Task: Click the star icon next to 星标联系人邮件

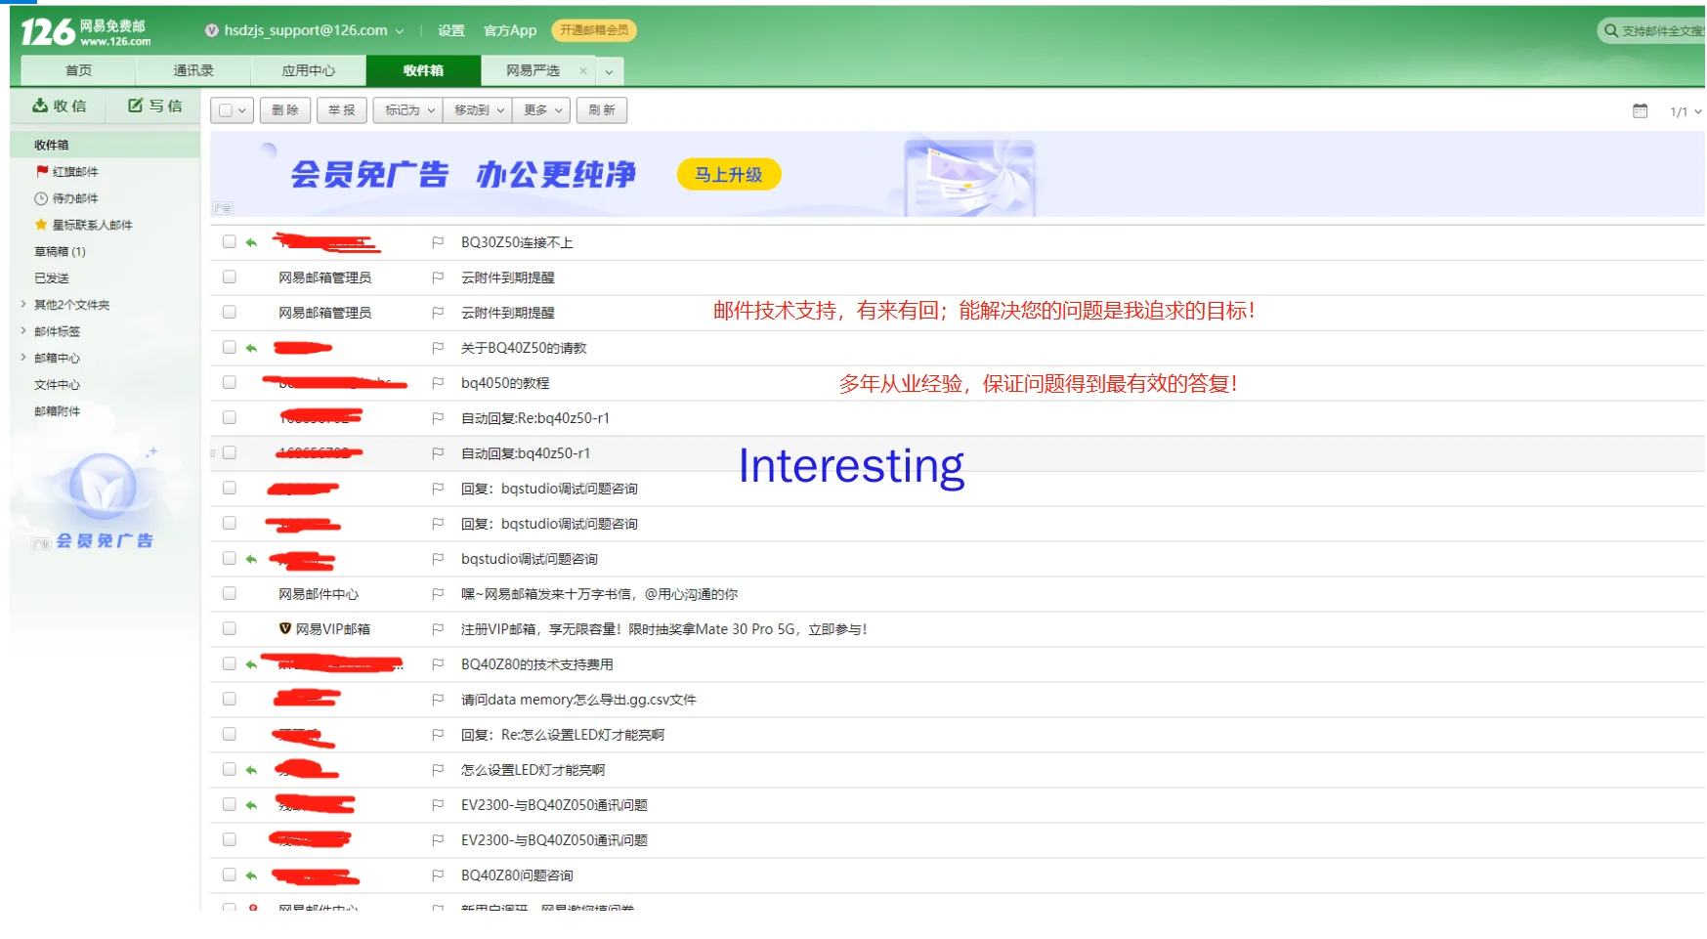Action: point(41,225)
